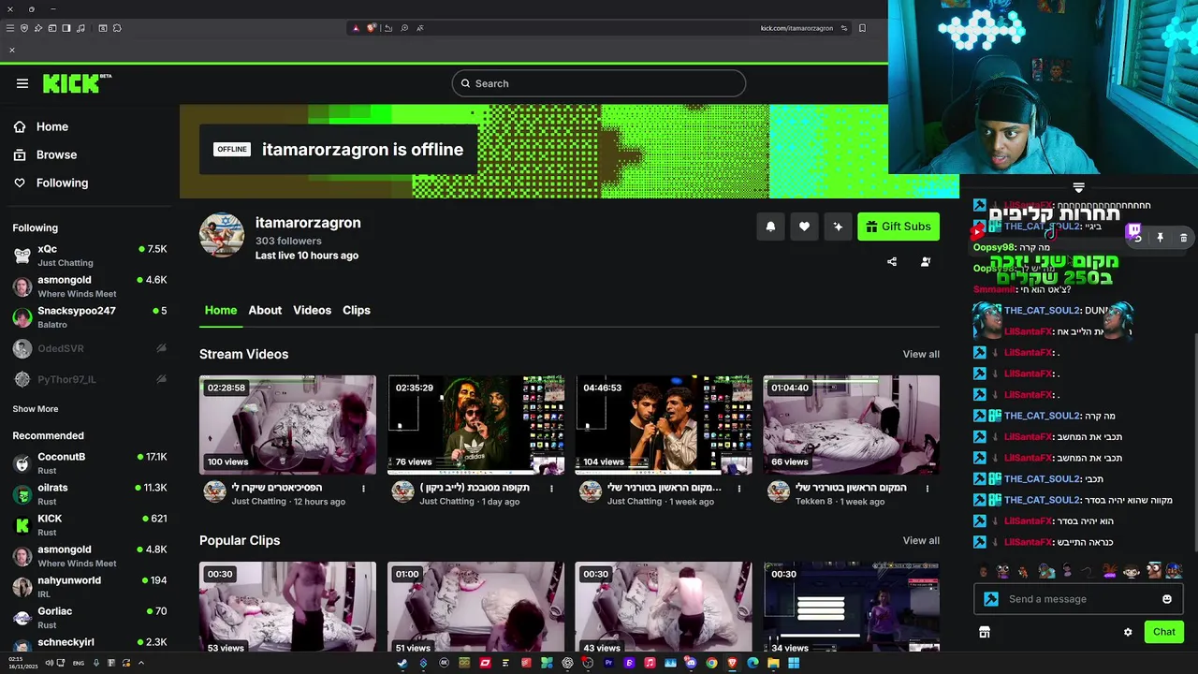Open options menu for the Tekken 8 video
The width and height of the screenshot is (1198, 674).
tap(928, 489)
